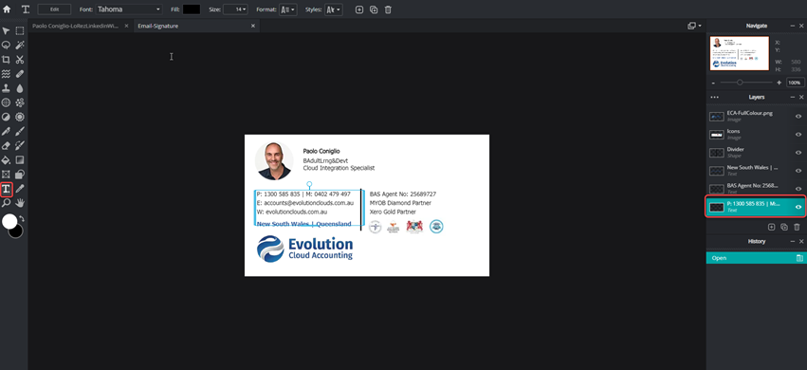Click the Navigate panel preview thumbnail

click(740, 53)
